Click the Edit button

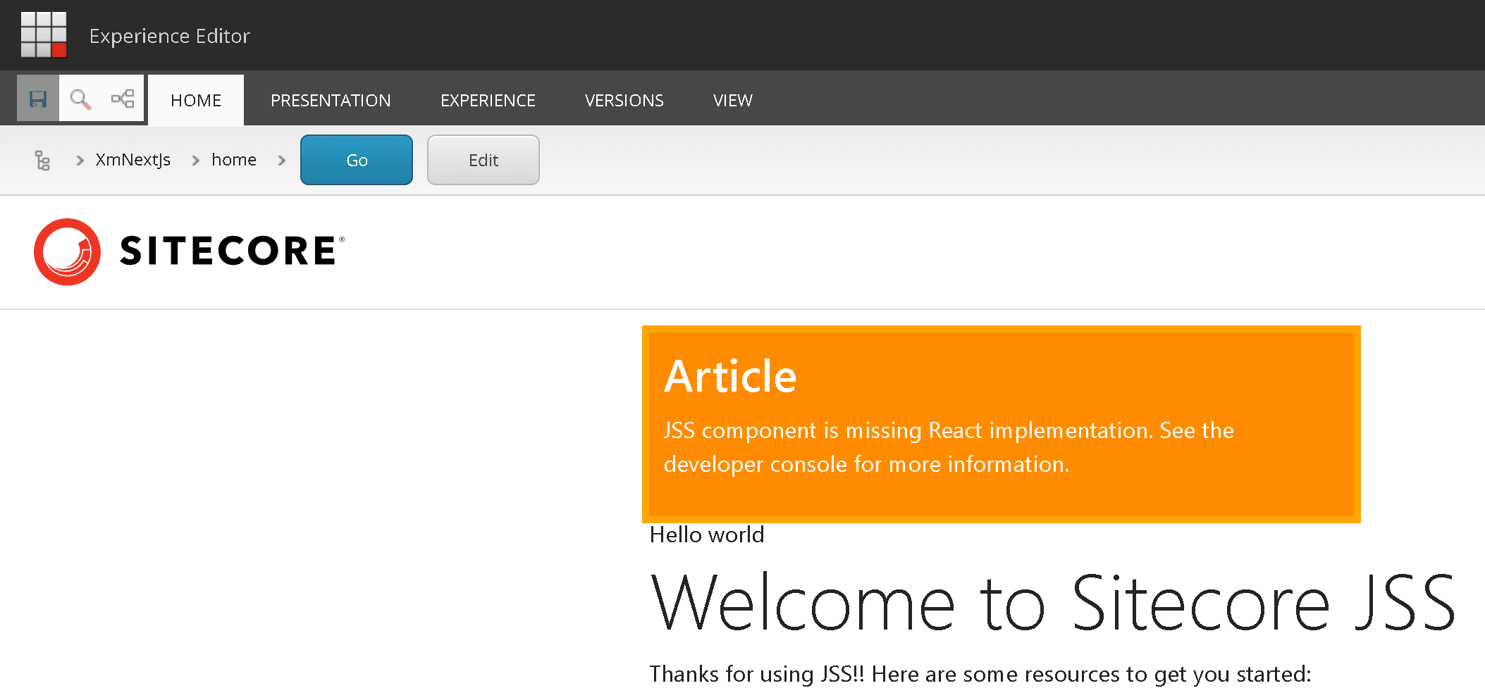coord(483,160)
